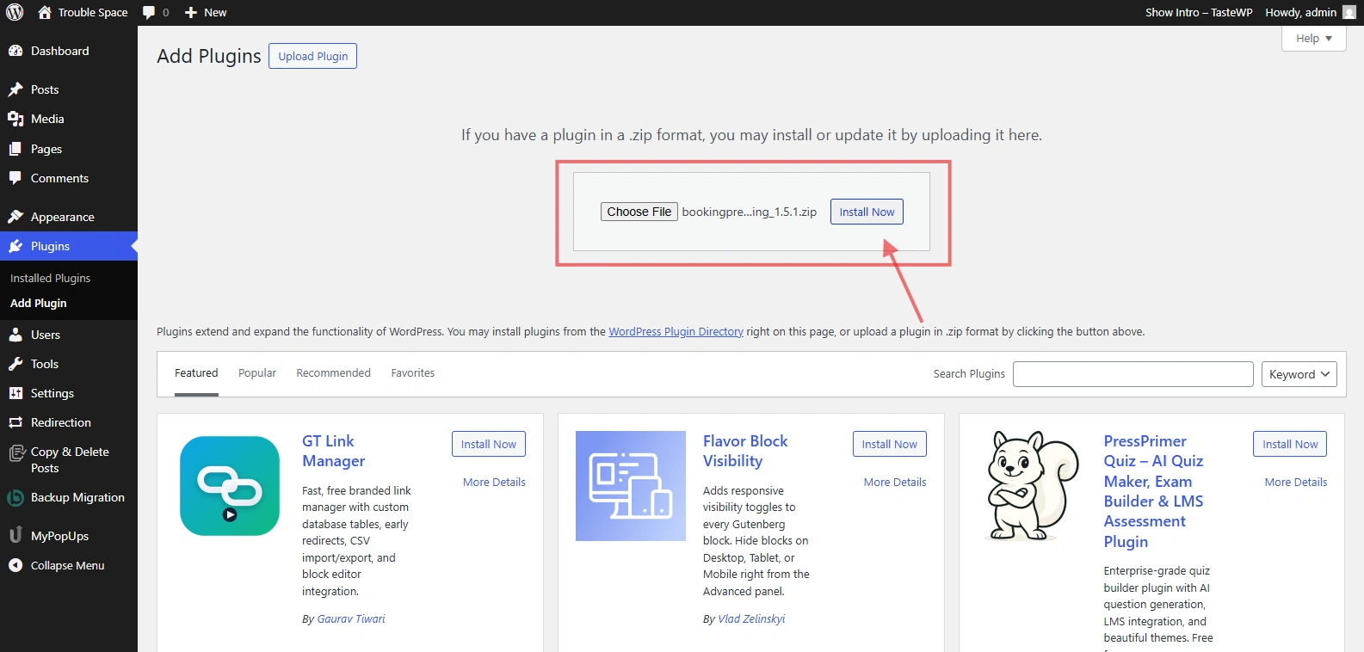1364x652 pixels.
Task: Click the plus New icon in admin bar
Action: click(191, 12)
